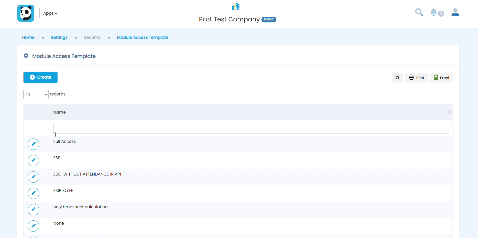Click the Name filter input field
478x238 pixels.
[x=252, y=128]
